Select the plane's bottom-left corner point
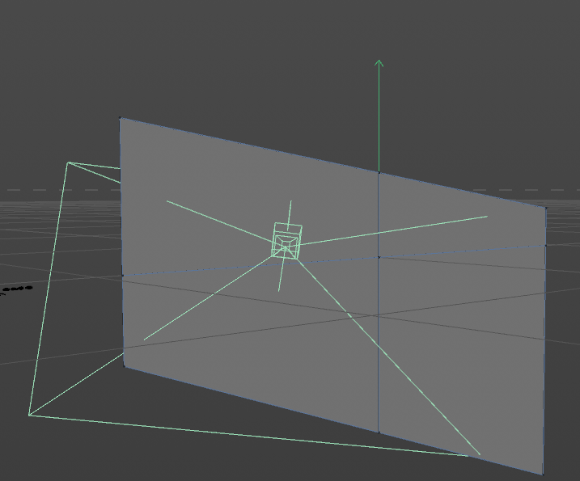 click(125, 366)
